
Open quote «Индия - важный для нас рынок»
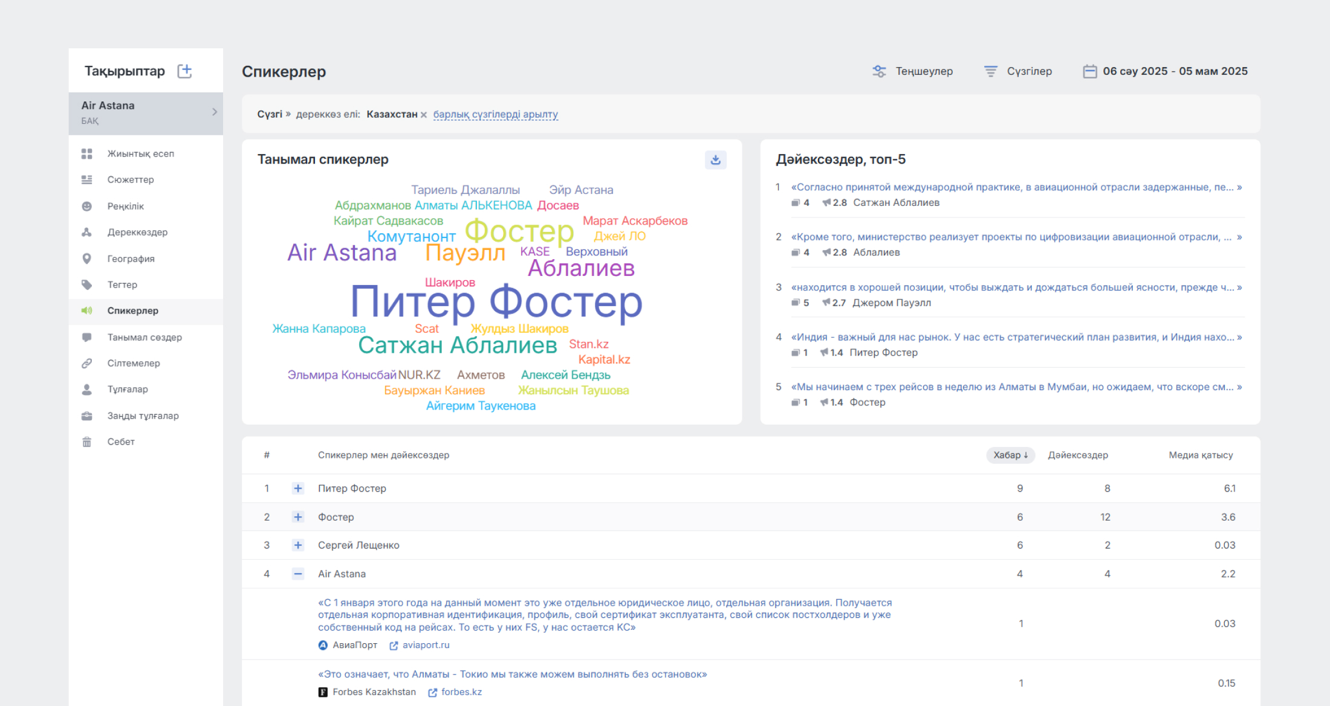pos(1016,338)
